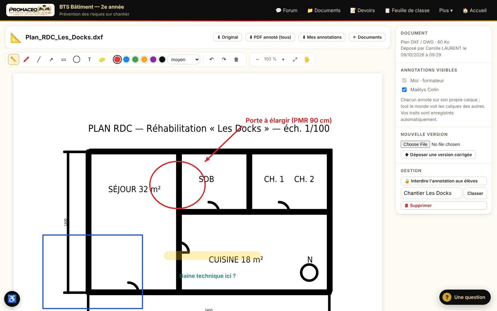
Task: Pick the red color swatch
Action: [x=117, y=59]
